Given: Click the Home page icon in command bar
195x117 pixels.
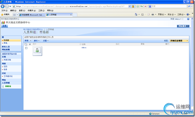Looking at the screenshot, I should (x=136, y=15).
